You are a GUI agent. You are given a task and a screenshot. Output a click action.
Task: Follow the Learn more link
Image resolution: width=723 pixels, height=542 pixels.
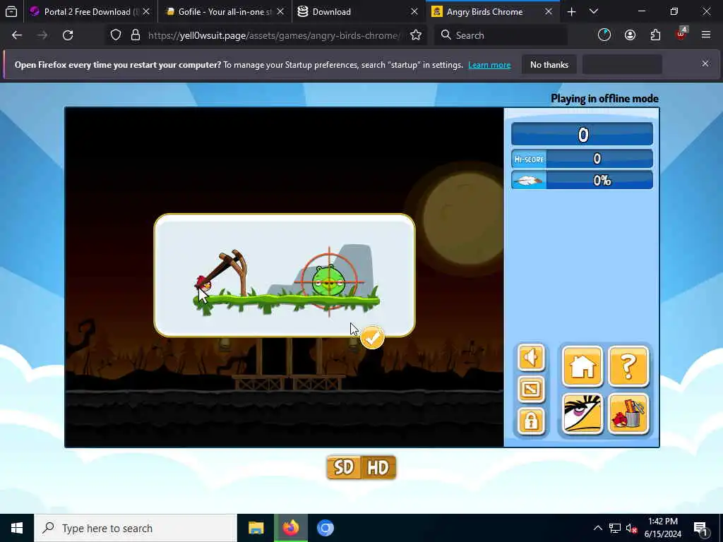489,65
